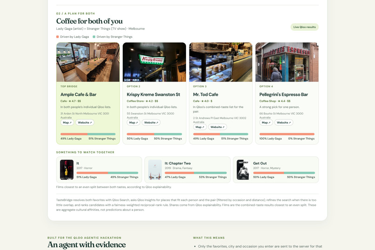
Task: Click the 31 Arden St North Melbourne address
Action: click(x=85, y=115)
